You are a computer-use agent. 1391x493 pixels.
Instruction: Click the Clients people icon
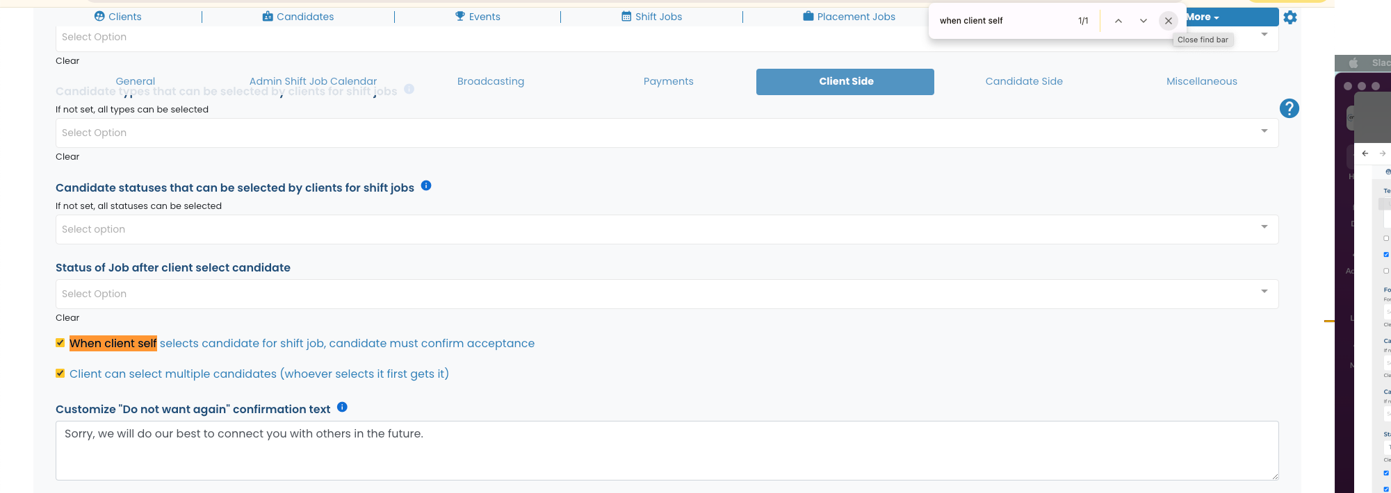99,16
